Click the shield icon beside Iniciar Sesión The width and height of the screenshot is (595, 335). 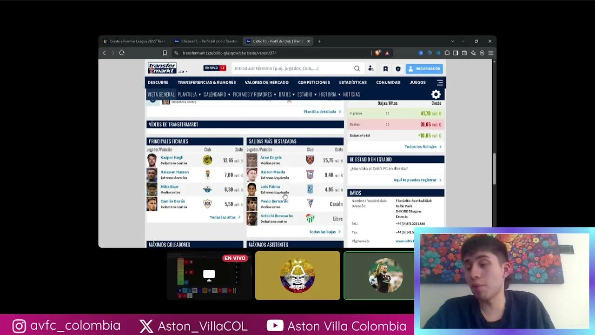tap(398, 69)
